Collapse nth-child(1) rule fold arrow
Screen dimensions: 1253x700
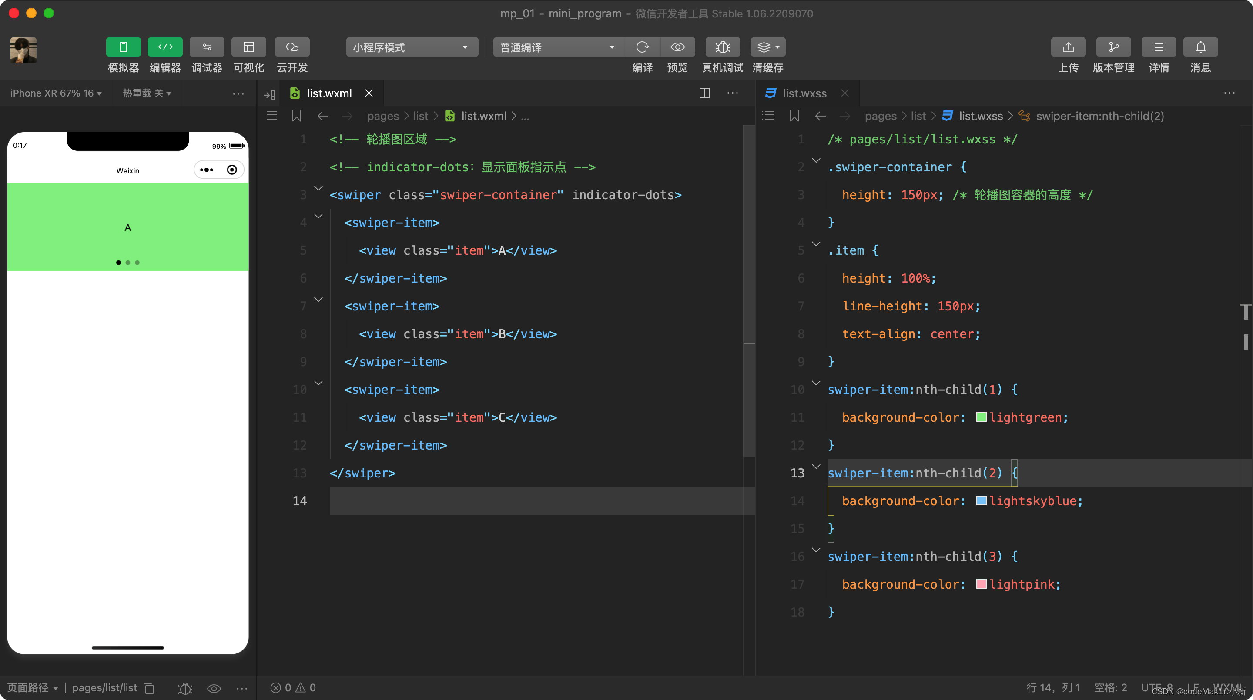(816, 383)
